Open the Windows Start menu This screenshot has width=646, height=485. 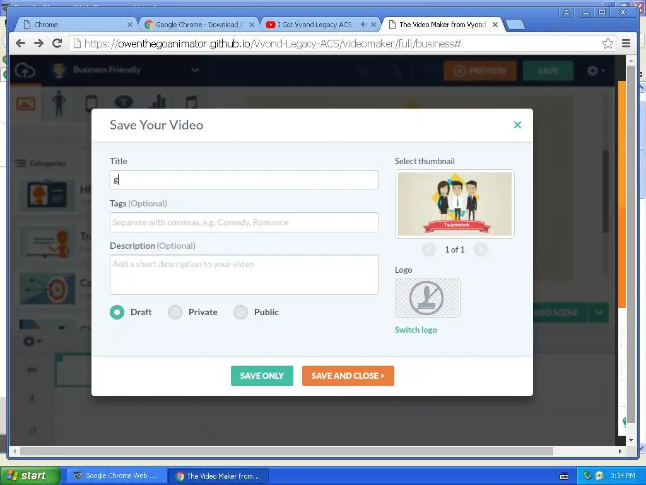point(30,476)
